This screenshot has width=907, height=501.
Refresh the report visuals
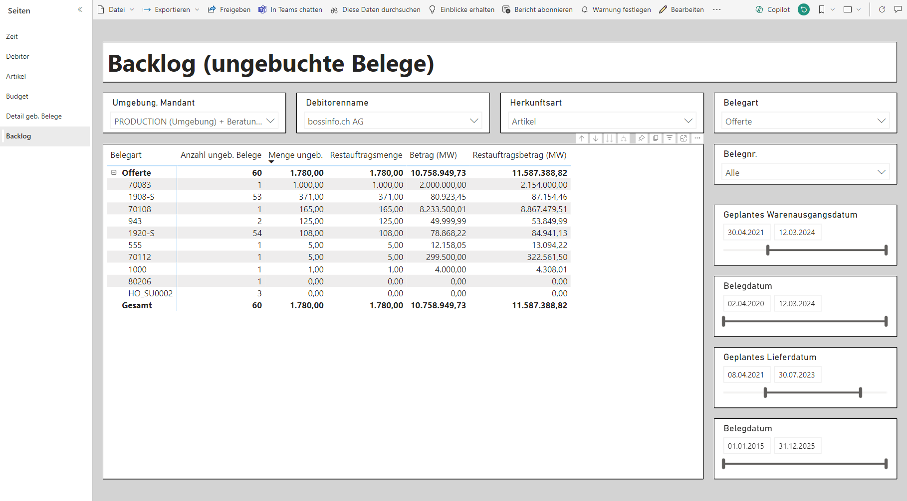(882, 9)
